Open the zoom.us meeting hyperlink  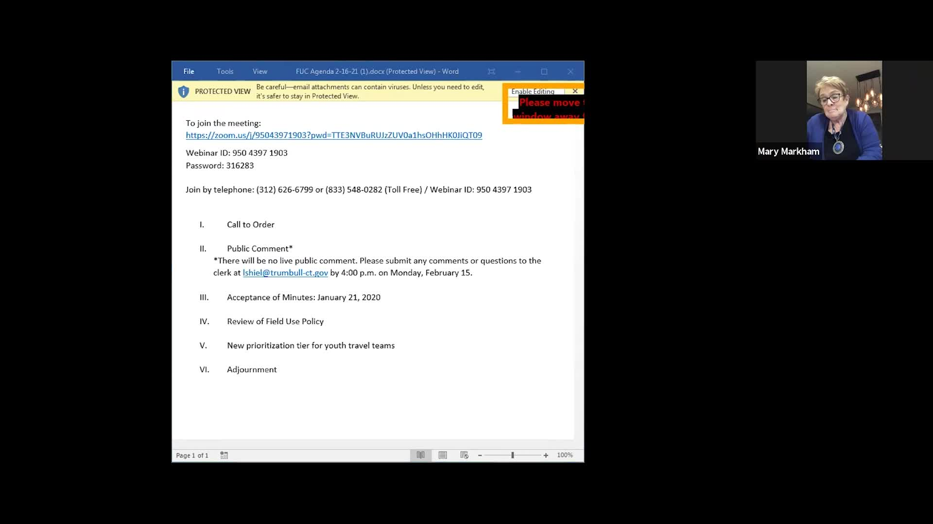point(334,135)
